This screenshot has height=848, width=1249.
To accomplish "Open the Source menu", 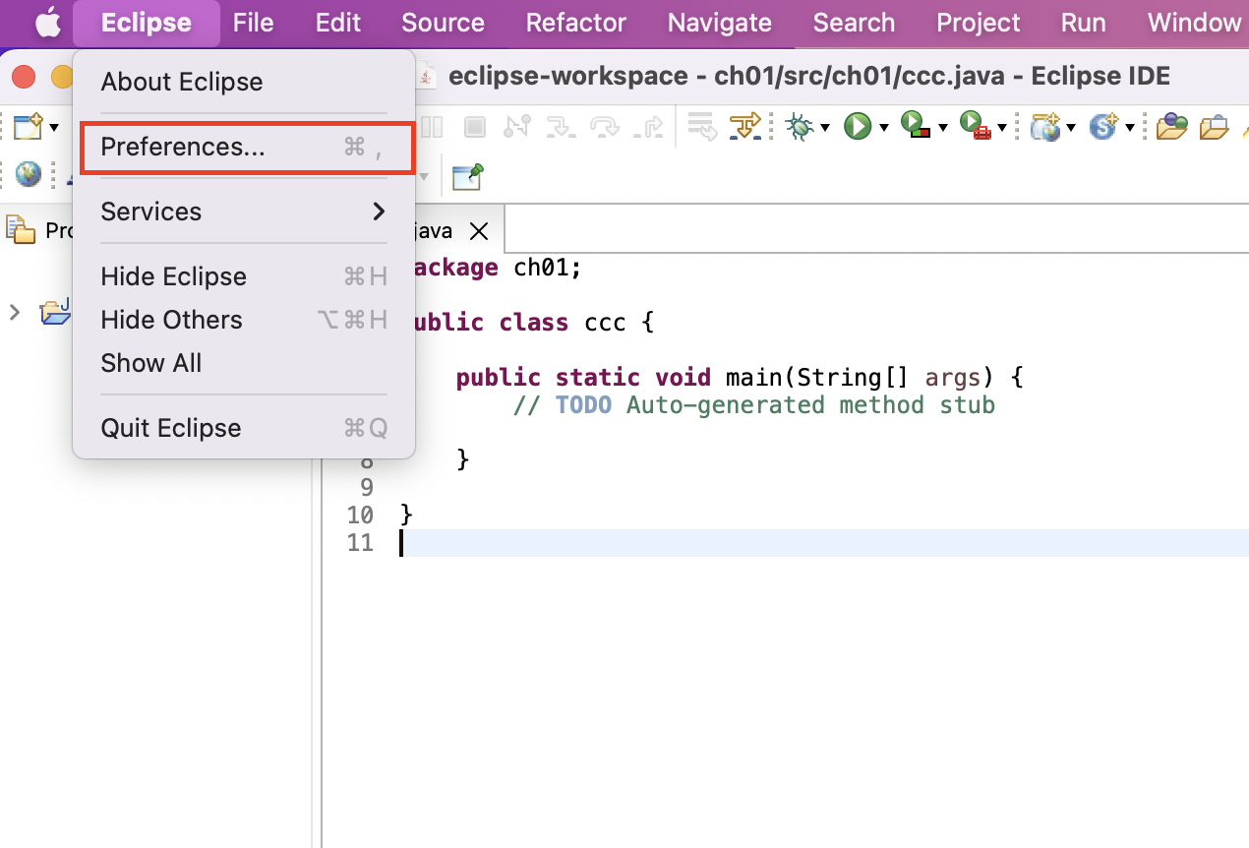I will click(x=443, y=23).
